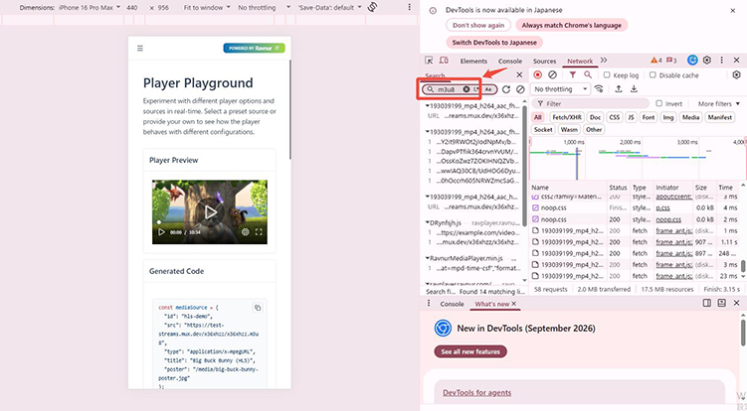
Task: Switch to the Console tab in top bar
Action: [x=509, y=61]
